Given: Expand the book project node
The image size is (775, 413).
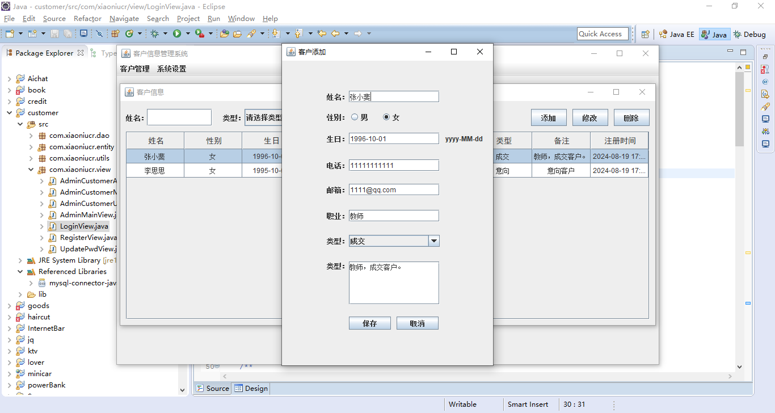Looking at the screenshot, I should [10, 90].
